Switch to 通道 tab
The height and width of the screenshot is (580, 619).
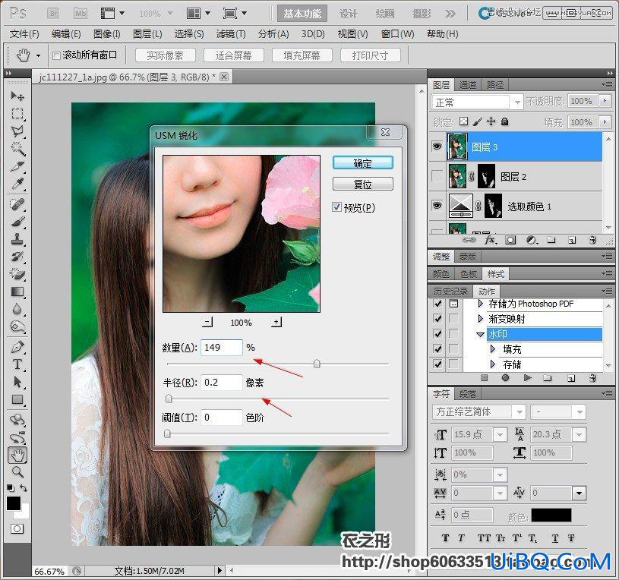tap(467, 85)
